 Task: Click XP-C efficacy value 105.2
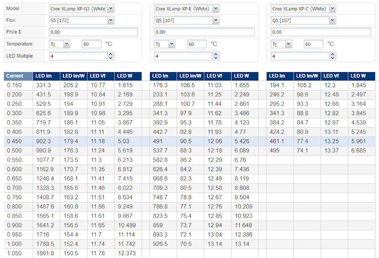coord(304,85)
